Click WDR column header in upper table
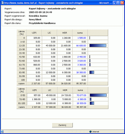The width and height of the screenshot is (125, 134). point(65,33)
